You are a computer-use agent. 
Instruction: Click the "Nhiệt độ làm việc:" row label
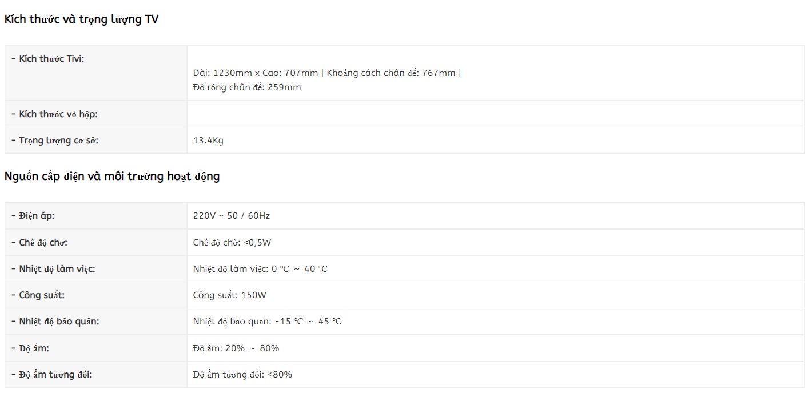[x=57, y=269]
